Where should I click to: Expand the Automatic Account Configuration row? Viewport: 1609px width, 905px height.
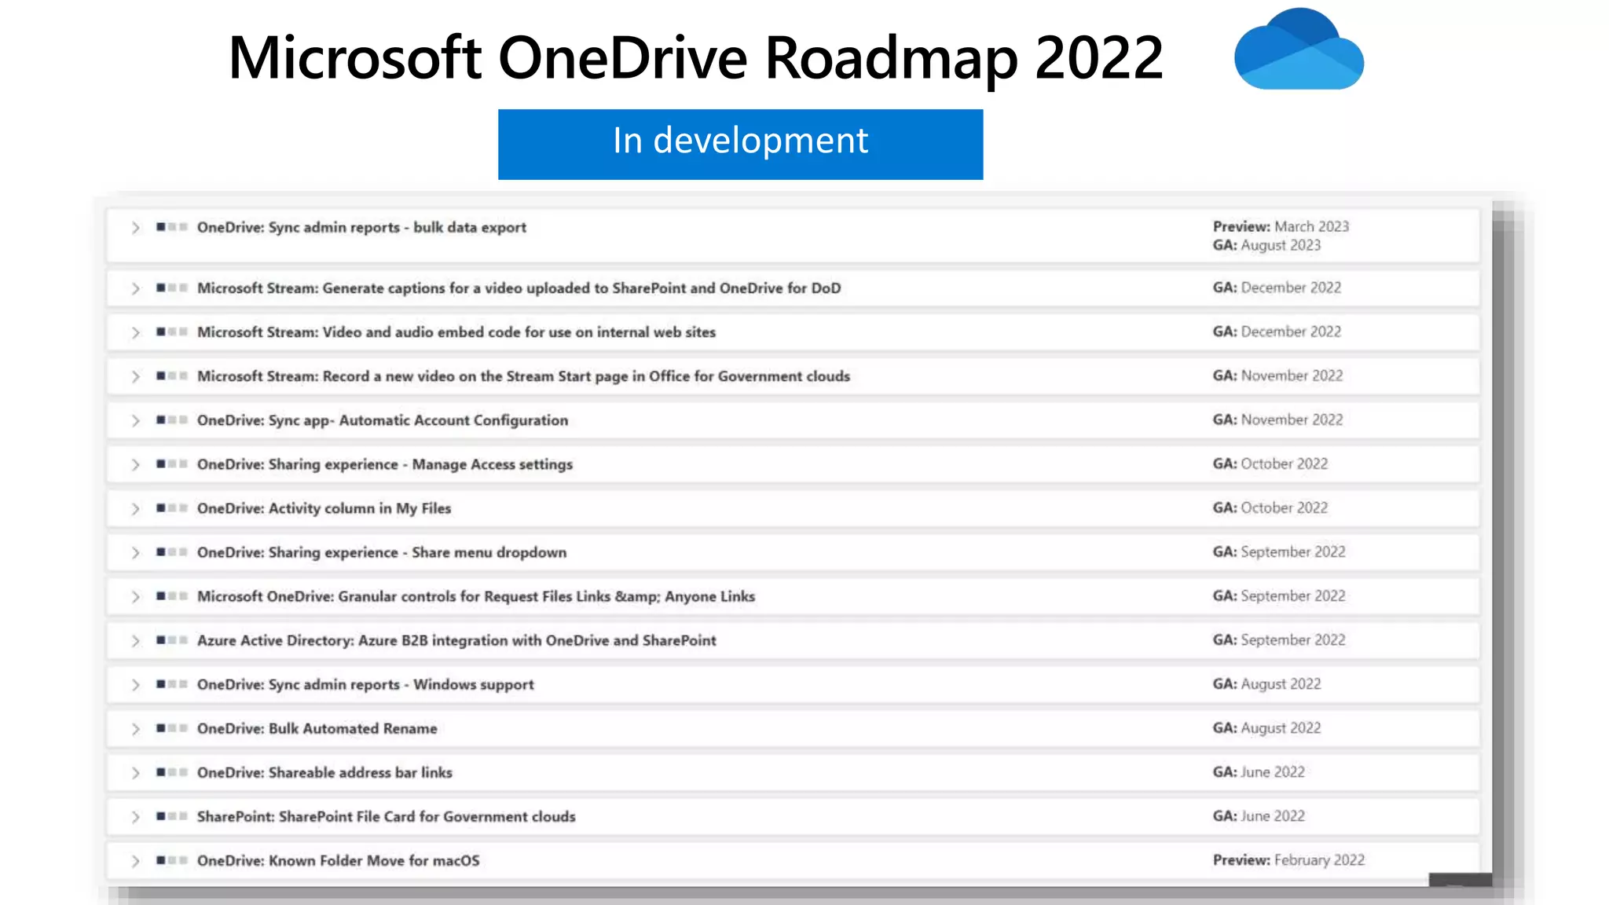pyautogui.click(x=135, y=420)
